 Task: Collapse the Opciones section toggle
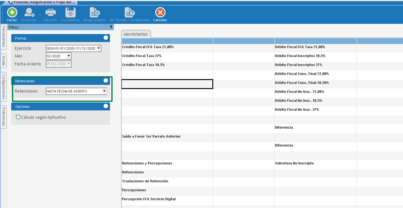tap(106, 106)
